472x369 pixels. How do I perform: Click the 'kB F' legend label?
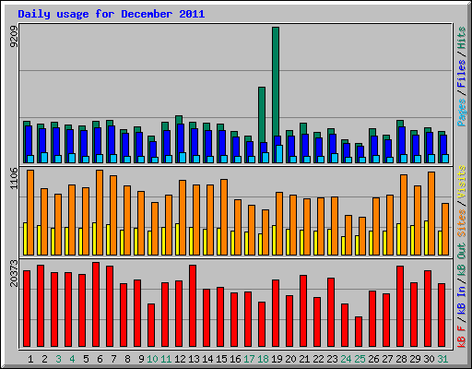[462, 336]
